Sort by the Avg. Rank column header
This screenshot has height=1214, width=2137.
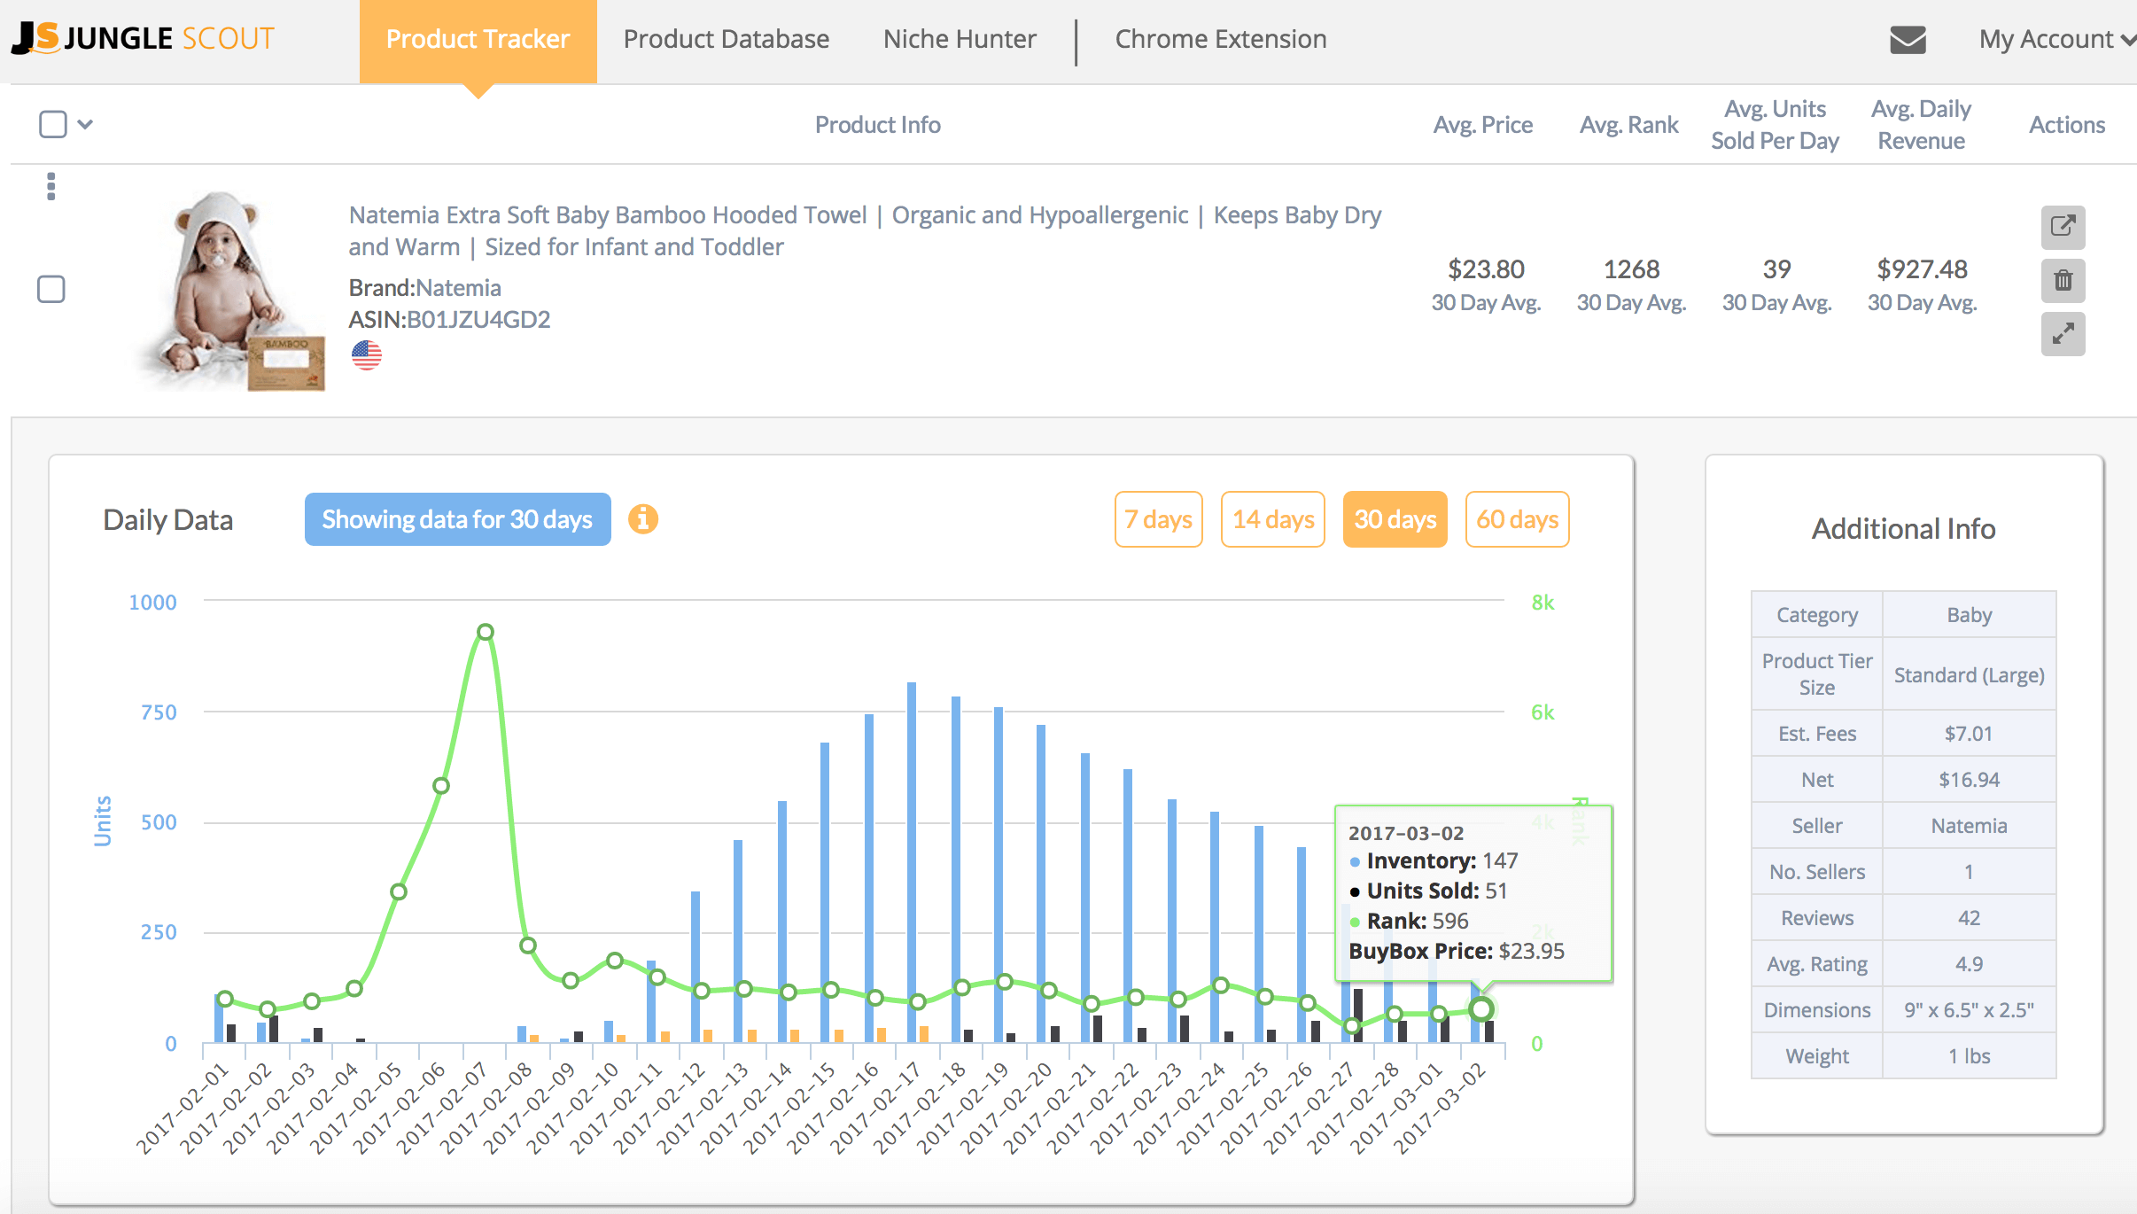click(1628, 124)
